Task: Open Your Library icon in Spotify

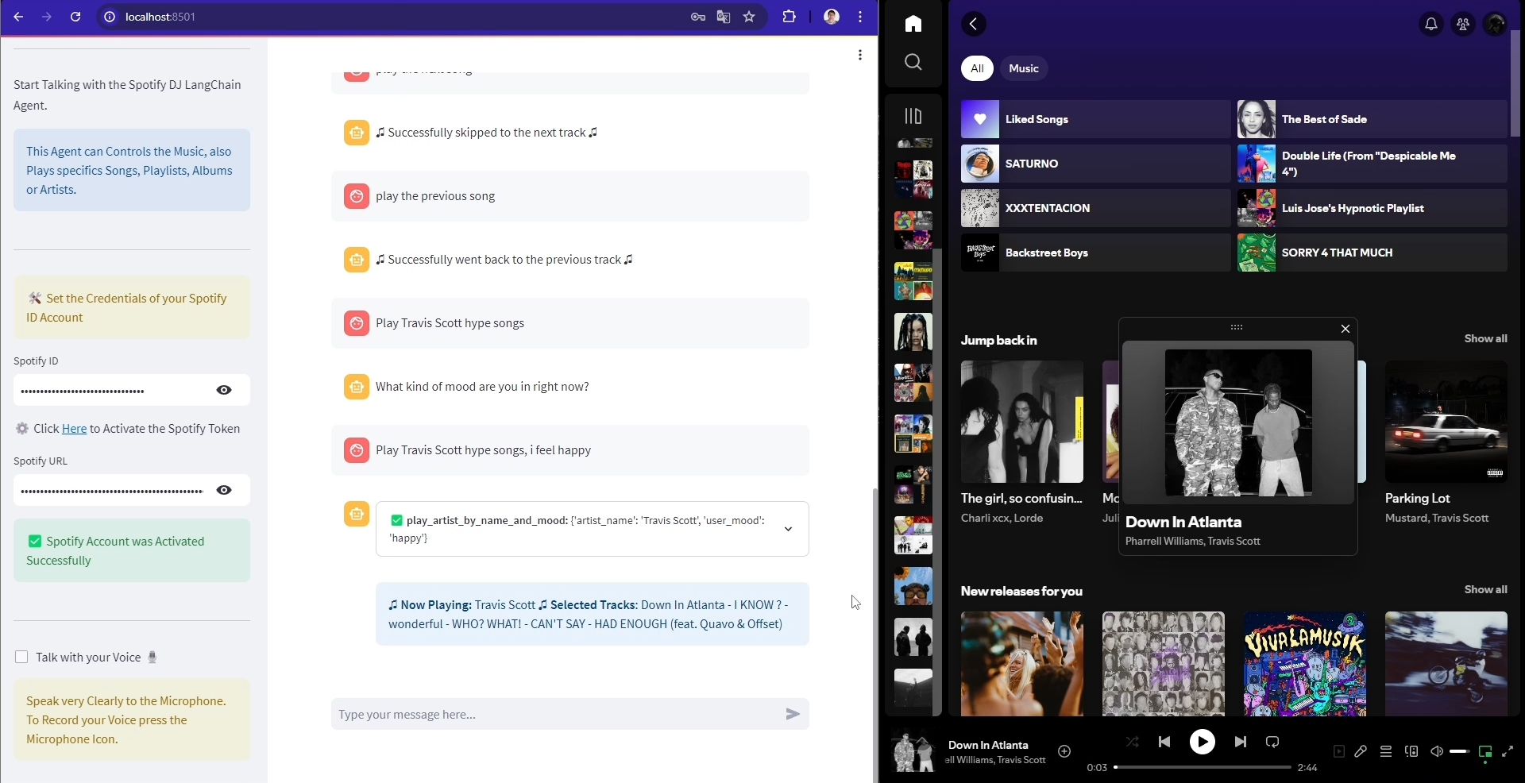Action: coord(913,116)
